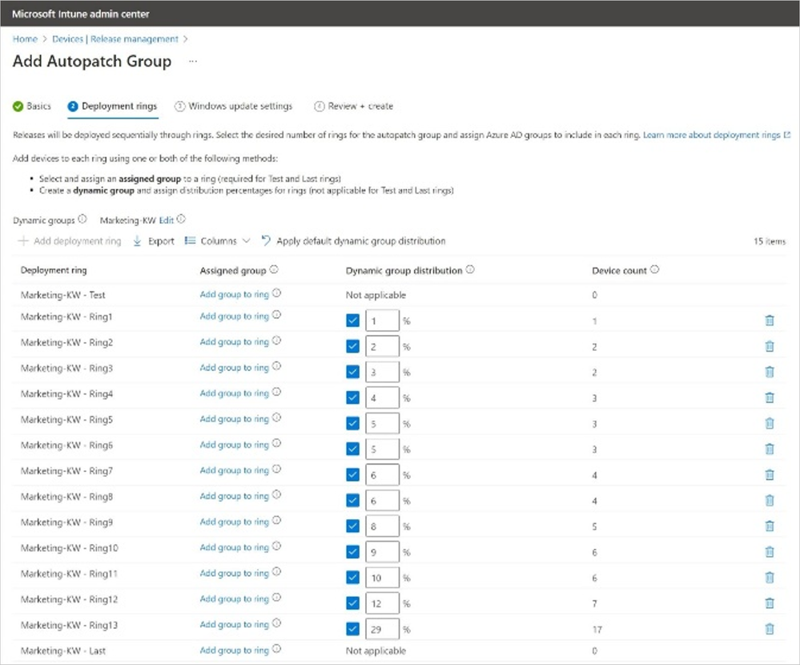The image size is (800, 665).
Task: Click info icon next to Dynamic groups
Action: click(82, 220)
